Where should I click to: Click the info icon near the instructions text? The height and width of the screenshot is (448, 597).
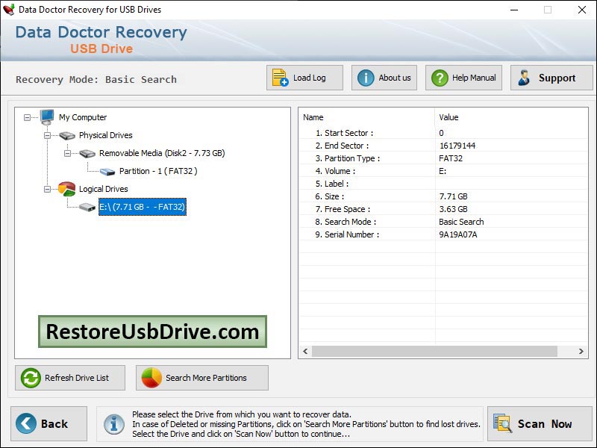113,423
